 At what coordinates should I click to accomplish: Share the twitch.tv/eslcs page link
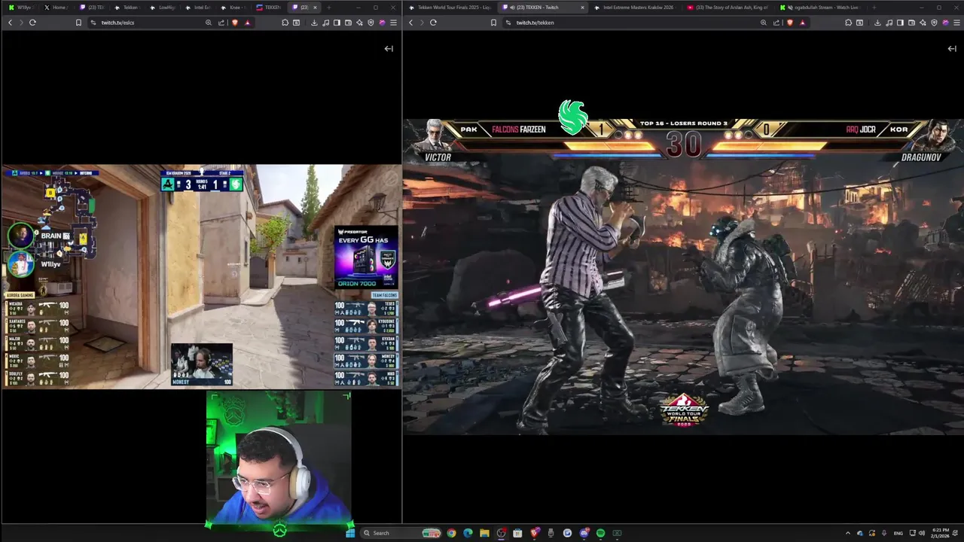(x=221, y=23)
